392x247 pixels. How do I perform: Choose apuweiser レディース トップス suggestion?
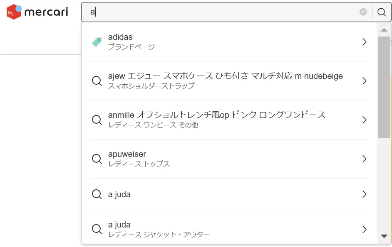229,159
